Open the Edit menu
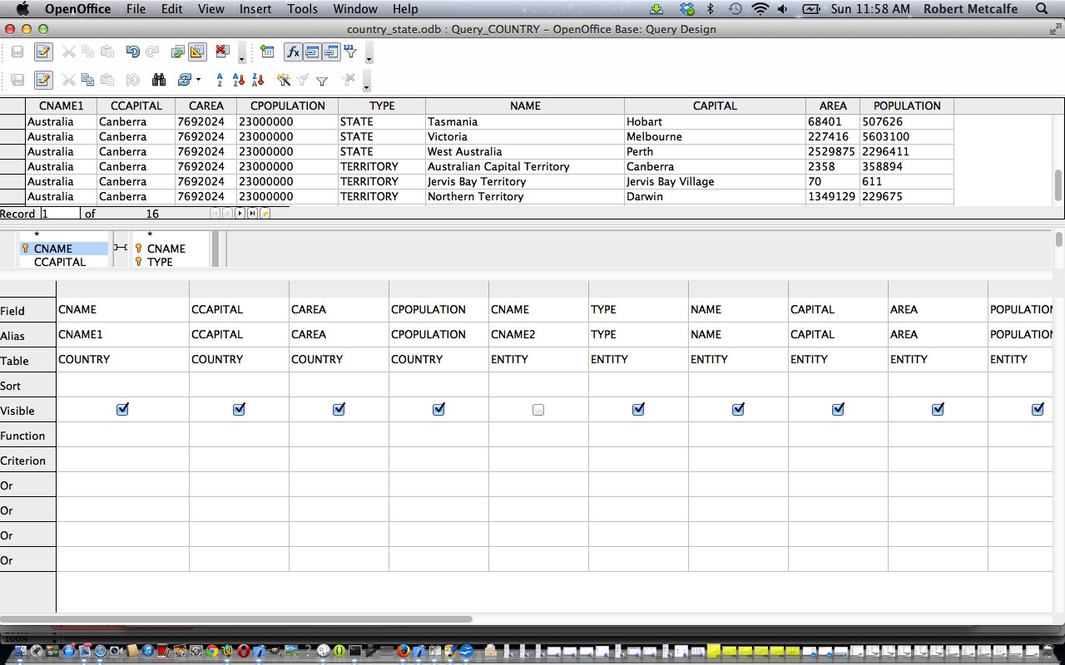1065x665 pixels. [172, 9]
